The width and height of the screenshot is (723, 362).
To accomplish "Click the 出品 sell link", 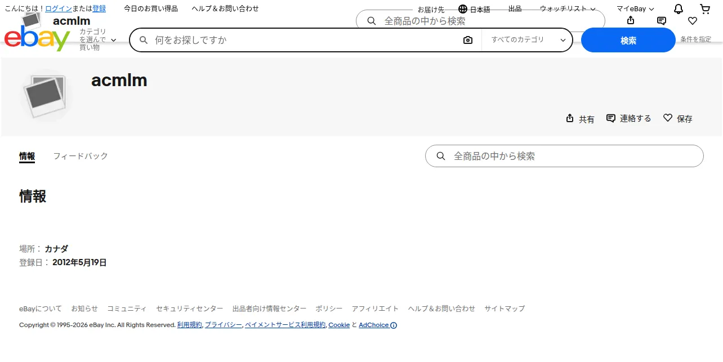I will point(515,9).
